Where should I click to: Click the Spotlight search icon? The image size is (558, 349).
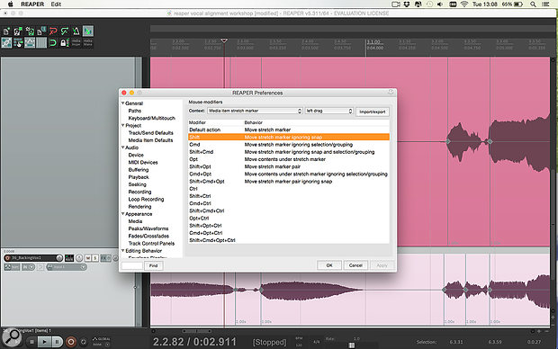pos(533,4)
